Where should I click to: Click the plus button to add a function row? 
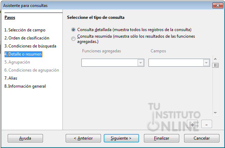192,124
